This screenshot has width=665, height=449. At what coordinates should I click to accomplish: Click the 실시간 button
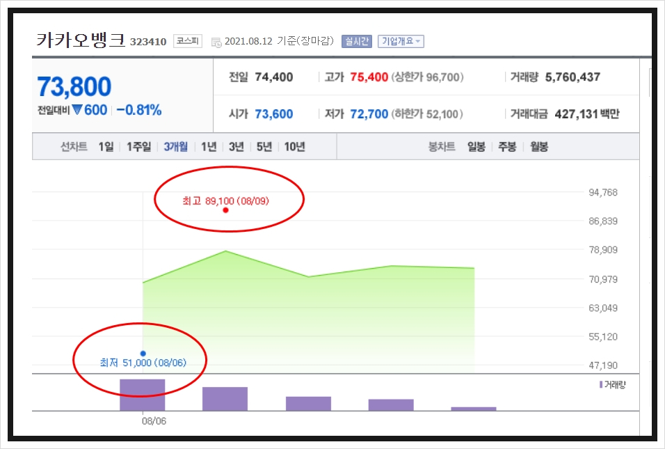[x=357, y=41]
